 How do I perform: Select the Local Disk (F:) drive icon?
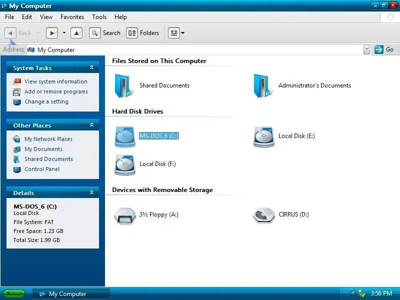[124, 165]
